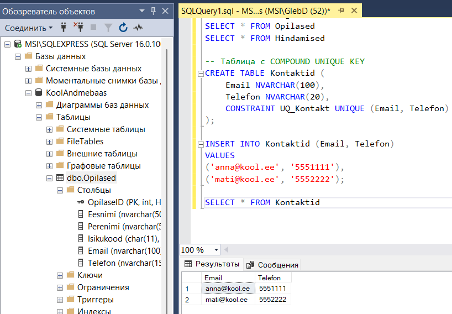Click the UQ_Kontakt constraint name in code

[x=304, y=109]
